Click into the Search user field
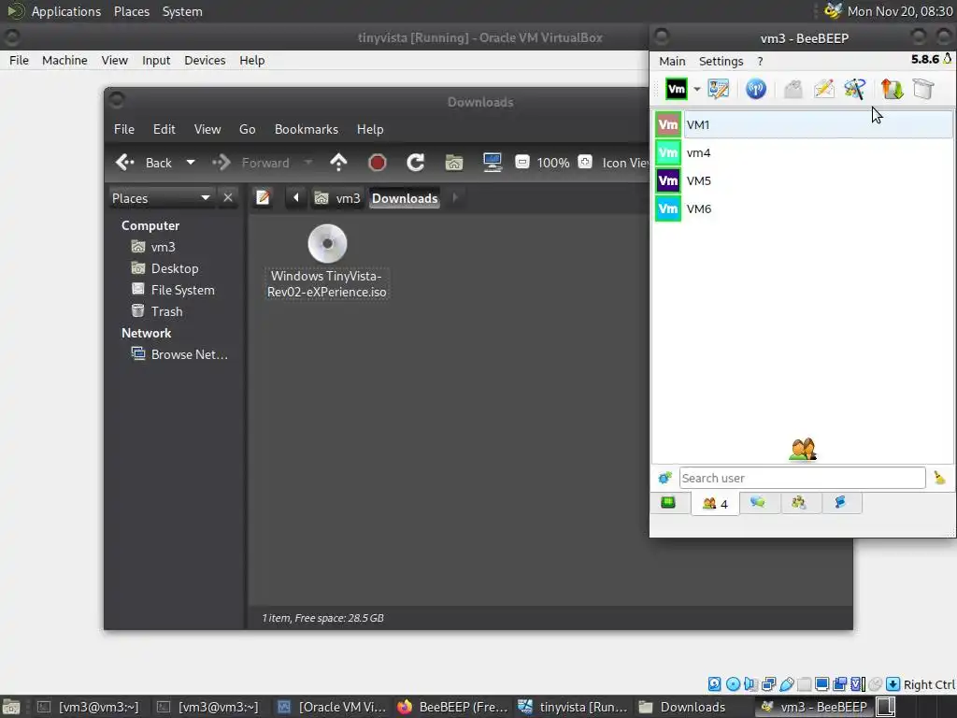957x718 pixels. 802,478
